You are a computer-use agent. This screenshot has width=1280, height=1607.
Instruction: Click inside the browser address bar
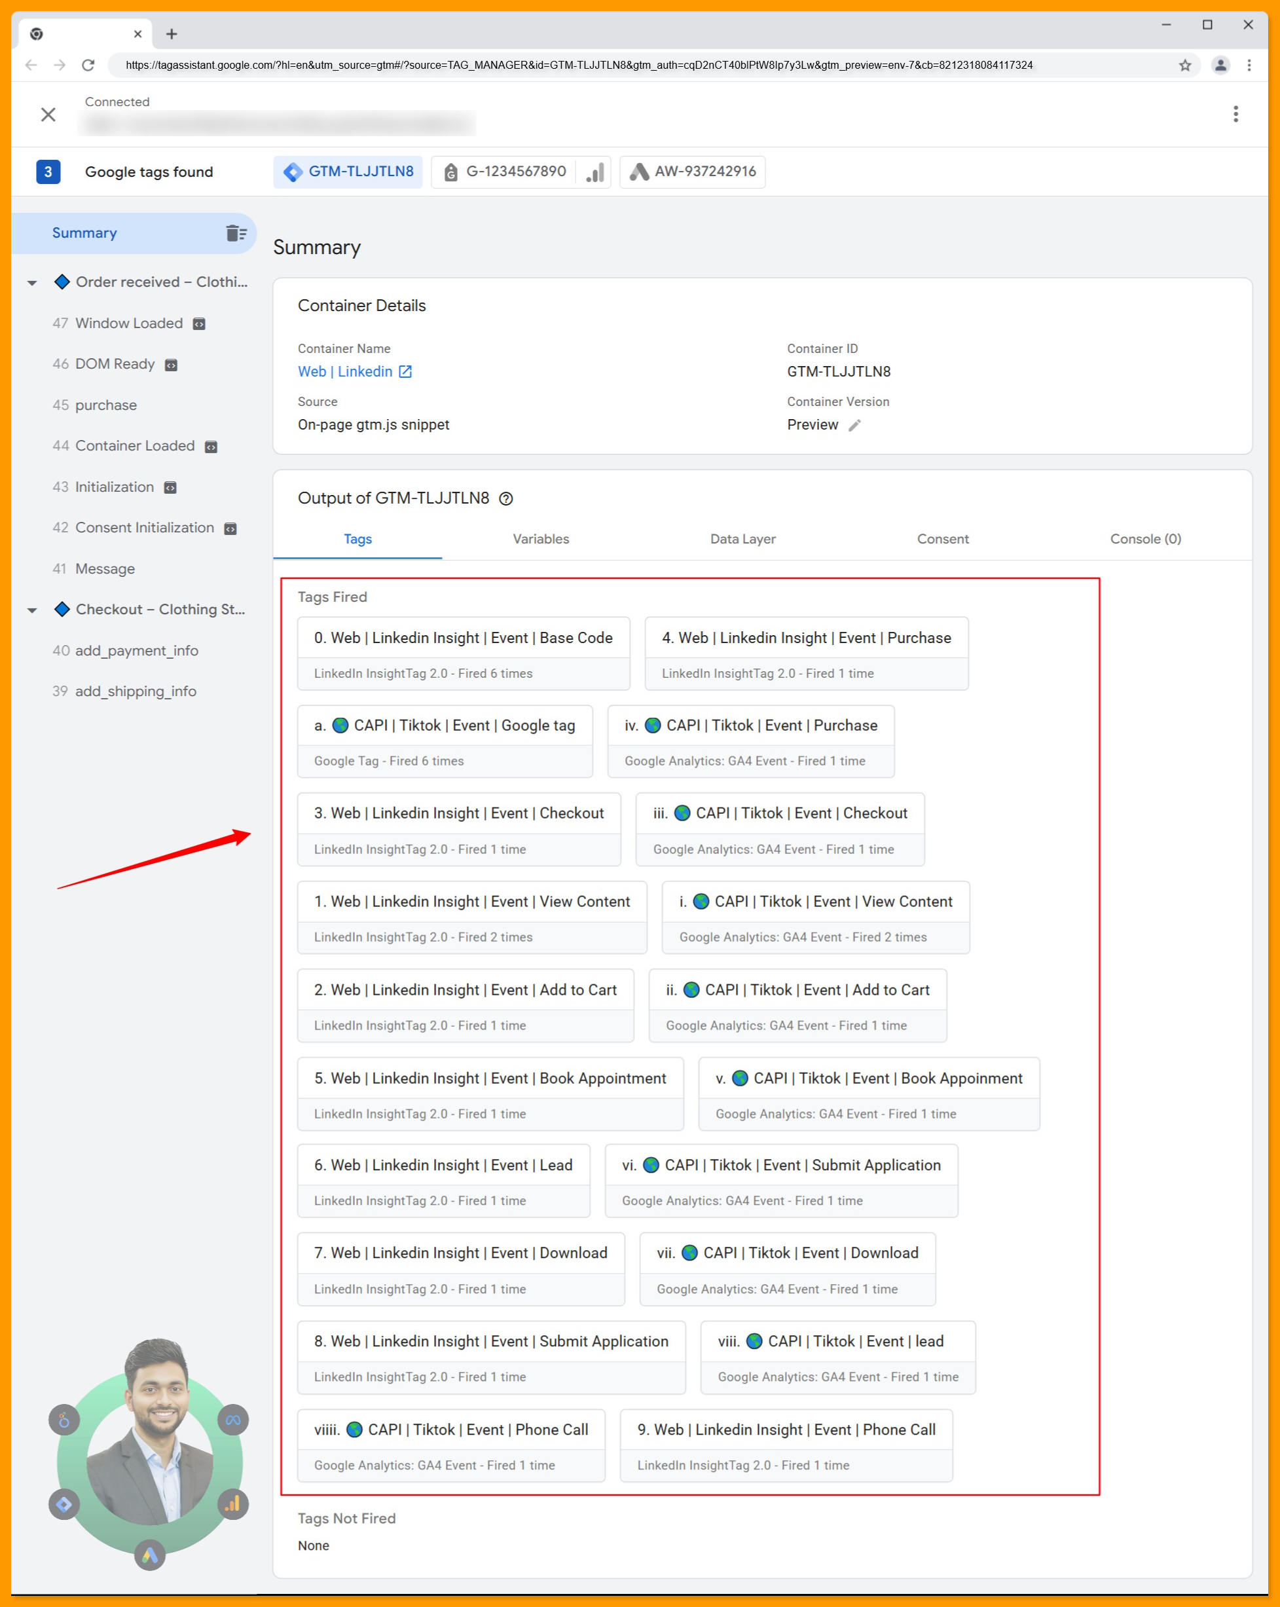point(596,65)
